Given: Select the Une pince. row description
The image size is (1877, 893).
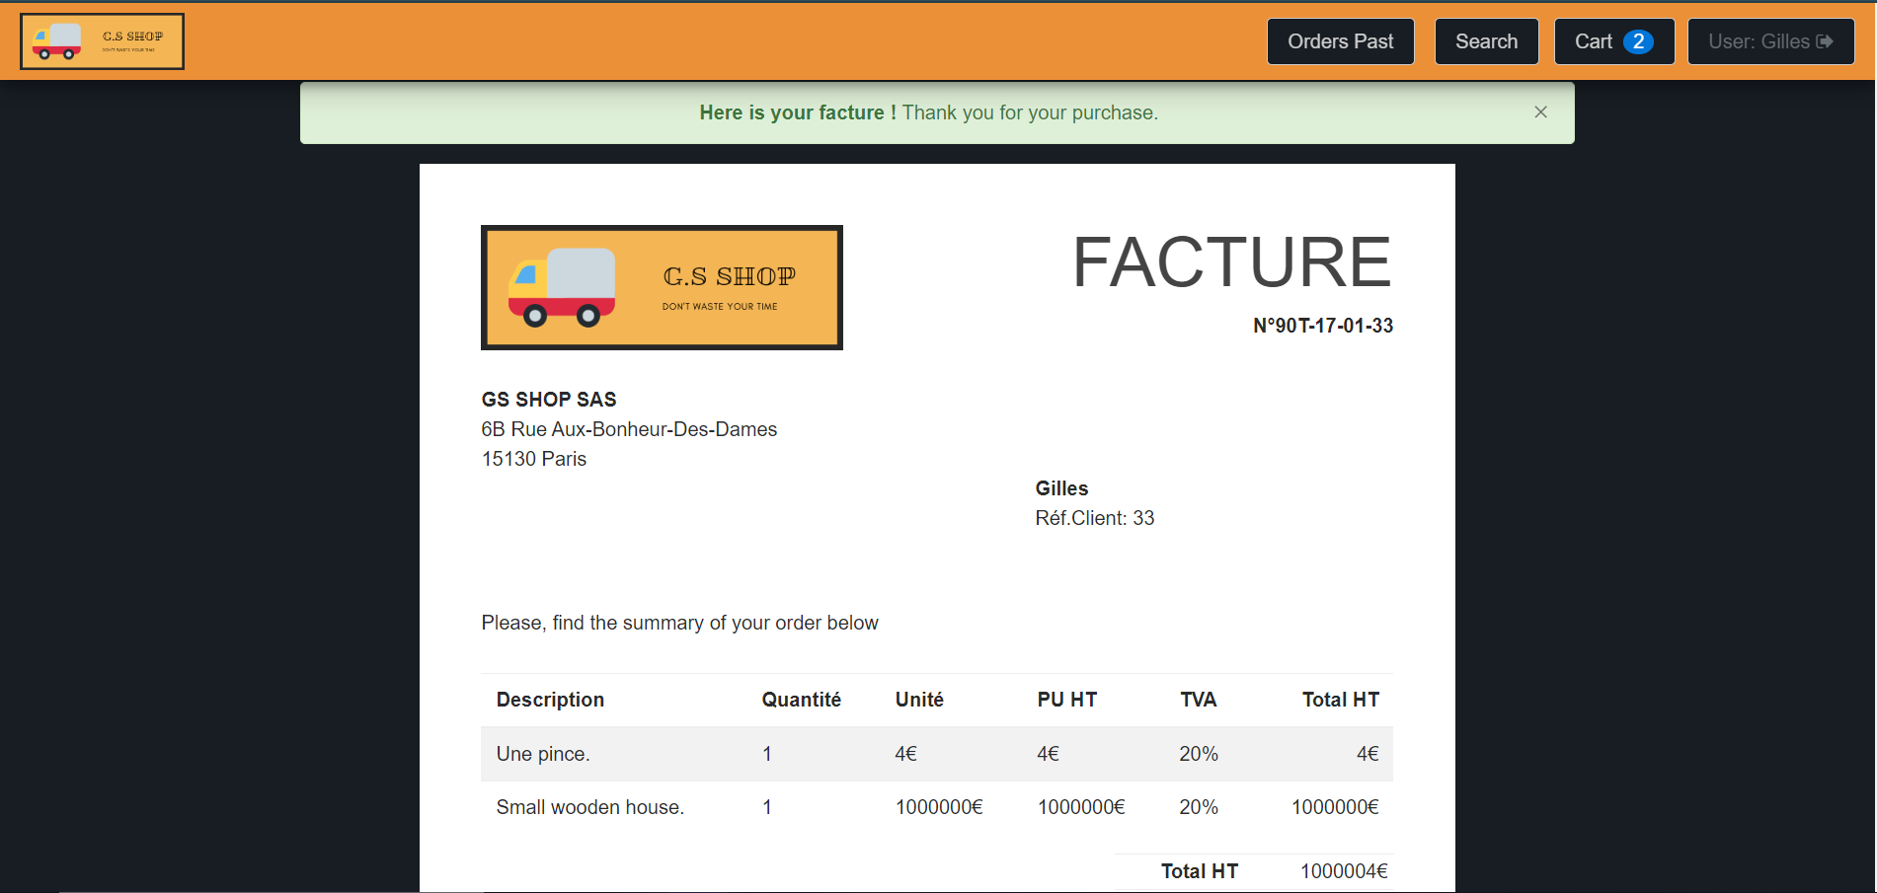Looking at the screenshot, I should pyautogui.click(x=543, y=754).
